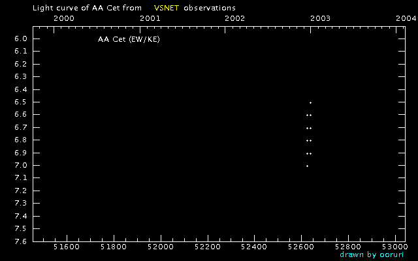Select the 2000 year label on top axis
418x261 pixels.
pos(63,18)
